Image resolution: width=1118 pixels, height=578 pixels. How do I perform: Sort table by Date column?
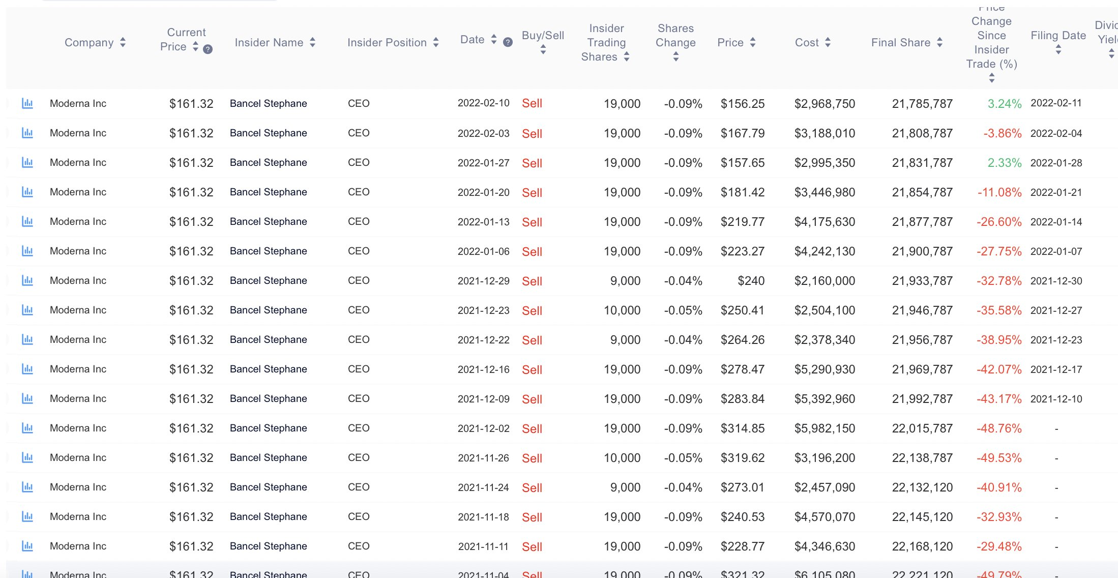coord(493,39)
